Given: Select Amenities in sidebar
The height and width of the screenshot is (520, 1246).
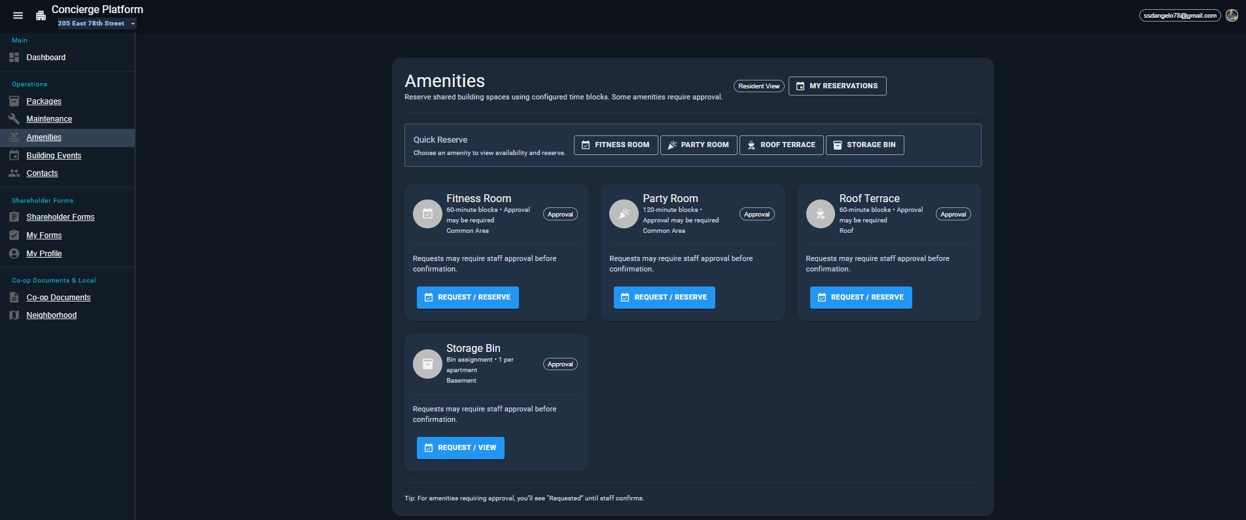Looking at the screenshot, I should (x=44, y=137).
